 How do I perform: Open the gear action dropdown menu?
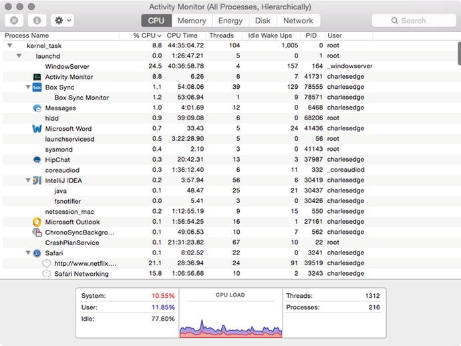62,21
